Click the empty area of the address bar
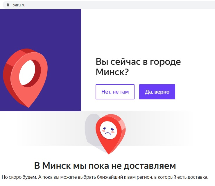This screenshot has height=186, width=215. coord(117,5)
